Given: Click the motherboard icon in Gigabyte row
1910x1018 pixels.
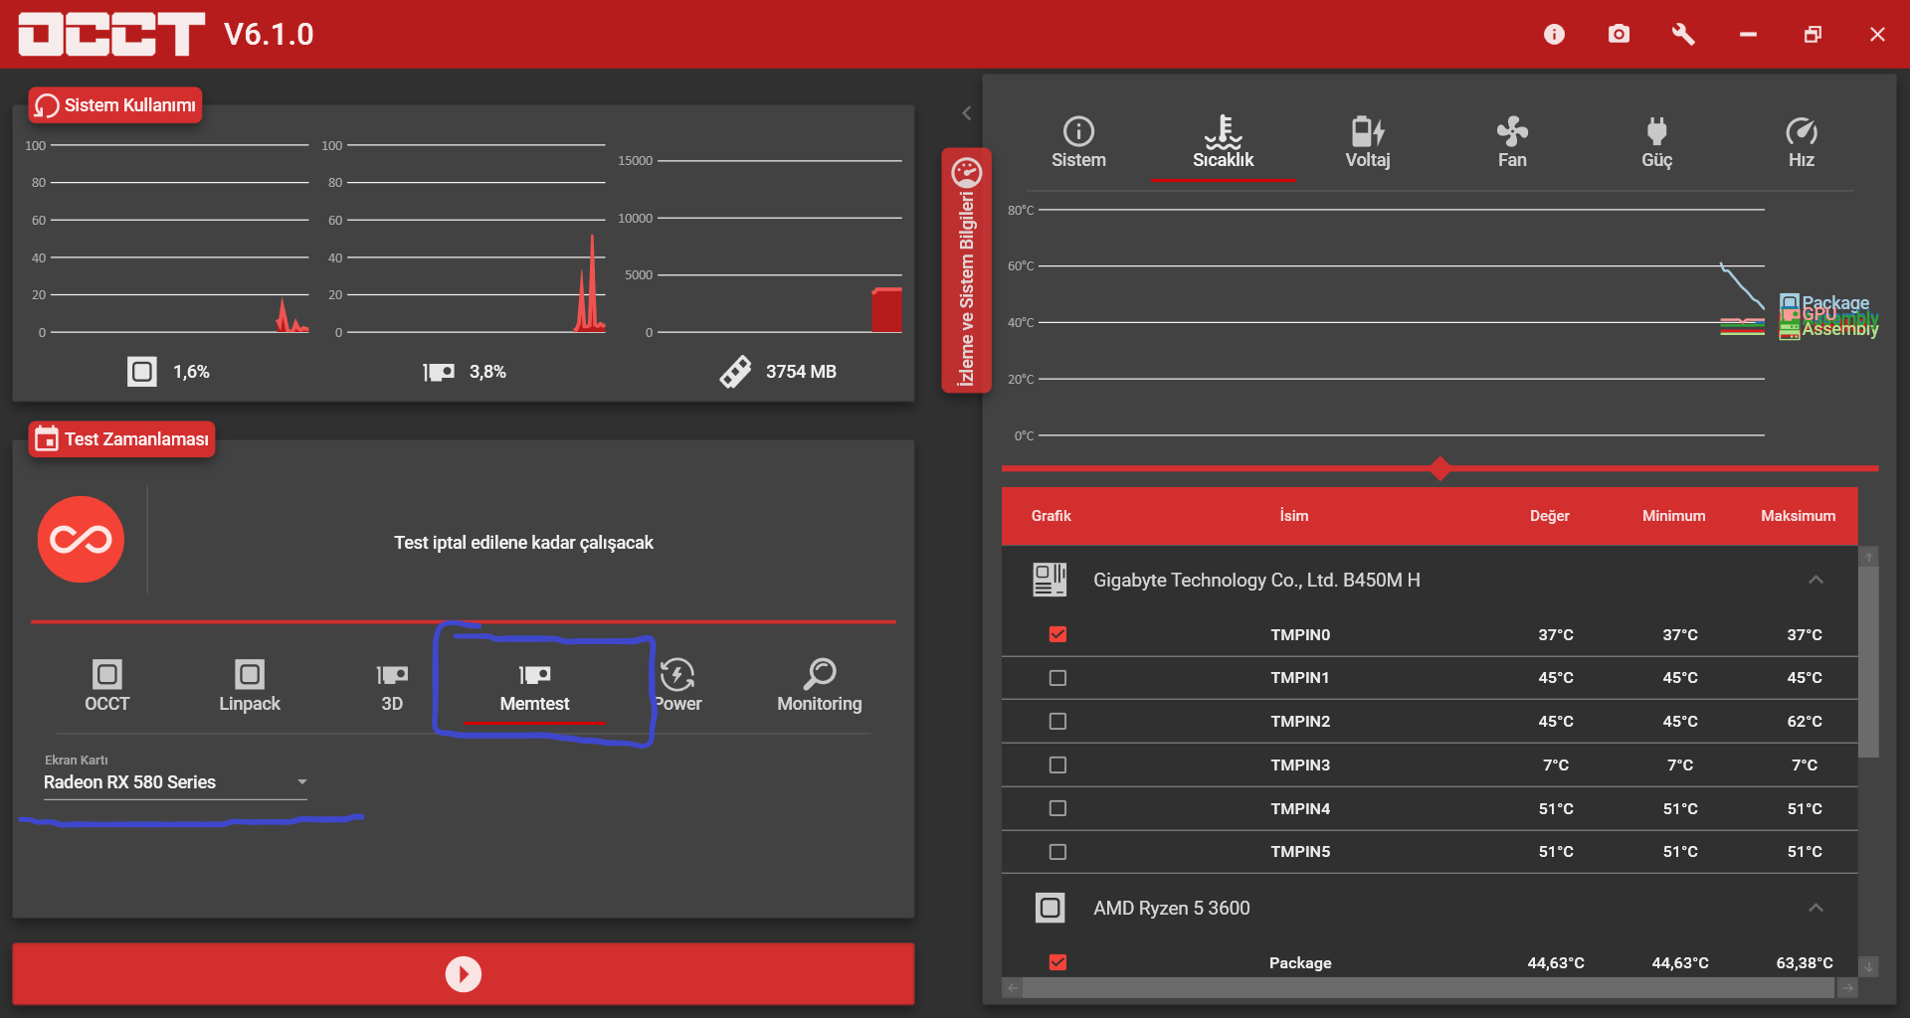Looking at the screenshot, I should click(x=1050, y=580).
